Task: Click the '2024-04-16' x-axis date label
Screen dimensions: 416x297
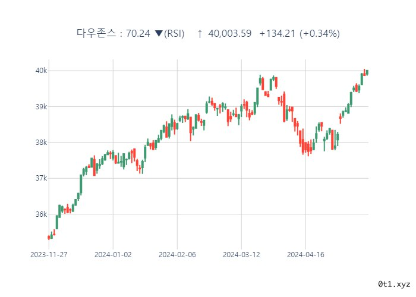Action: 305,255
